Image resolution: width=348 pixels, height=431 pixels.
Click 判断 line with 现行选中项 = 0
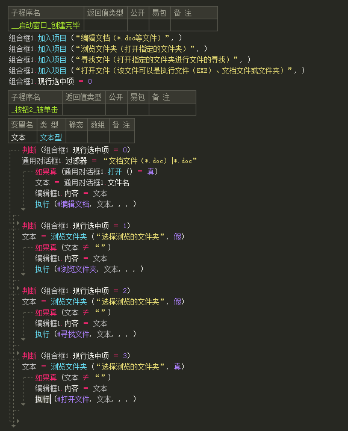(x=76, y=150)
